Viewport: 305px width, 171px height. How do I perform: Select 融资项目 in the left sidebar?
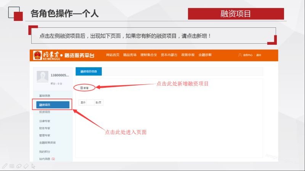point(52,105)
